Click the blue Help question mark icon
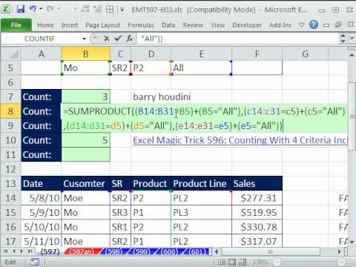 pos(314,24)
